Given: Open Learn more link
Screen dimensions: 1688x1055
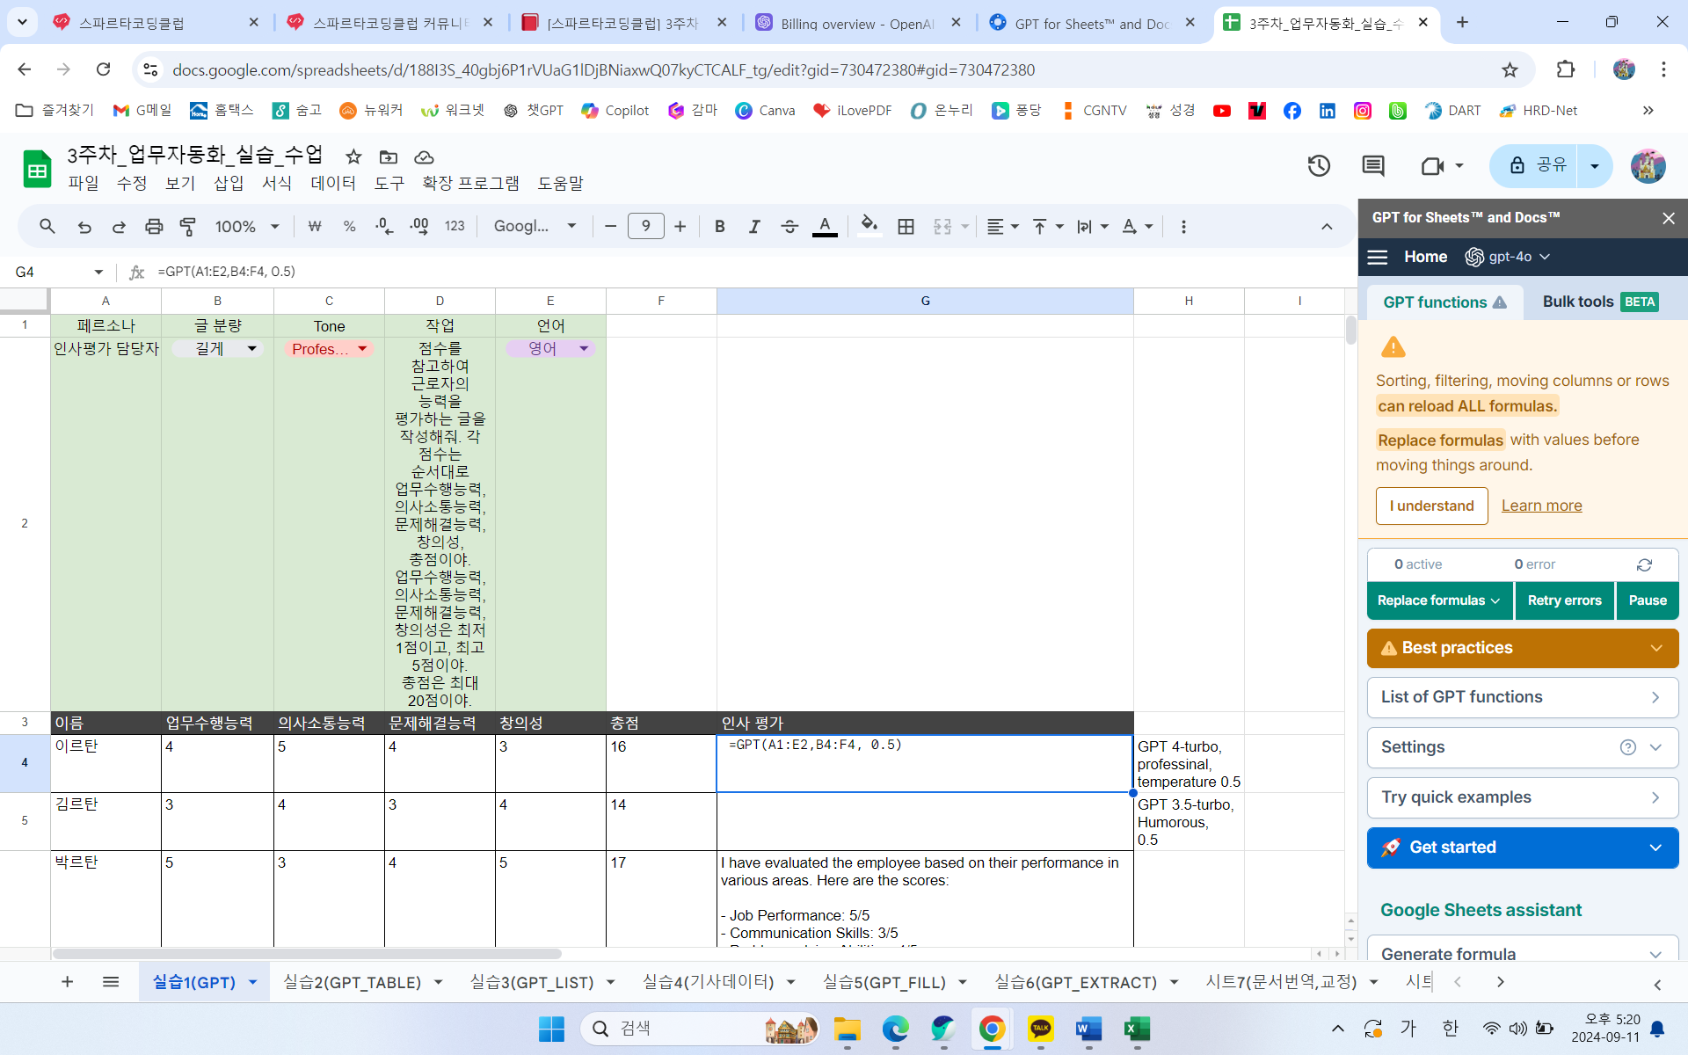Looking at the screenshot, I should [1541, 506].
